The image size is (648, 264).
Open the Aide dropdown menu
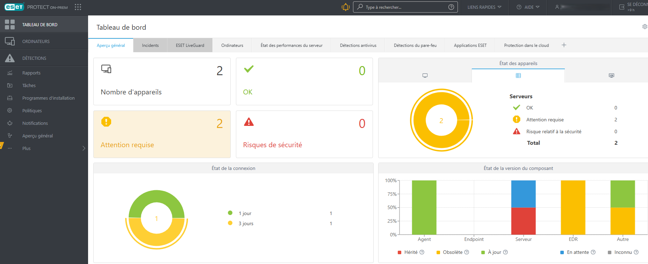(x=528, y=7)
